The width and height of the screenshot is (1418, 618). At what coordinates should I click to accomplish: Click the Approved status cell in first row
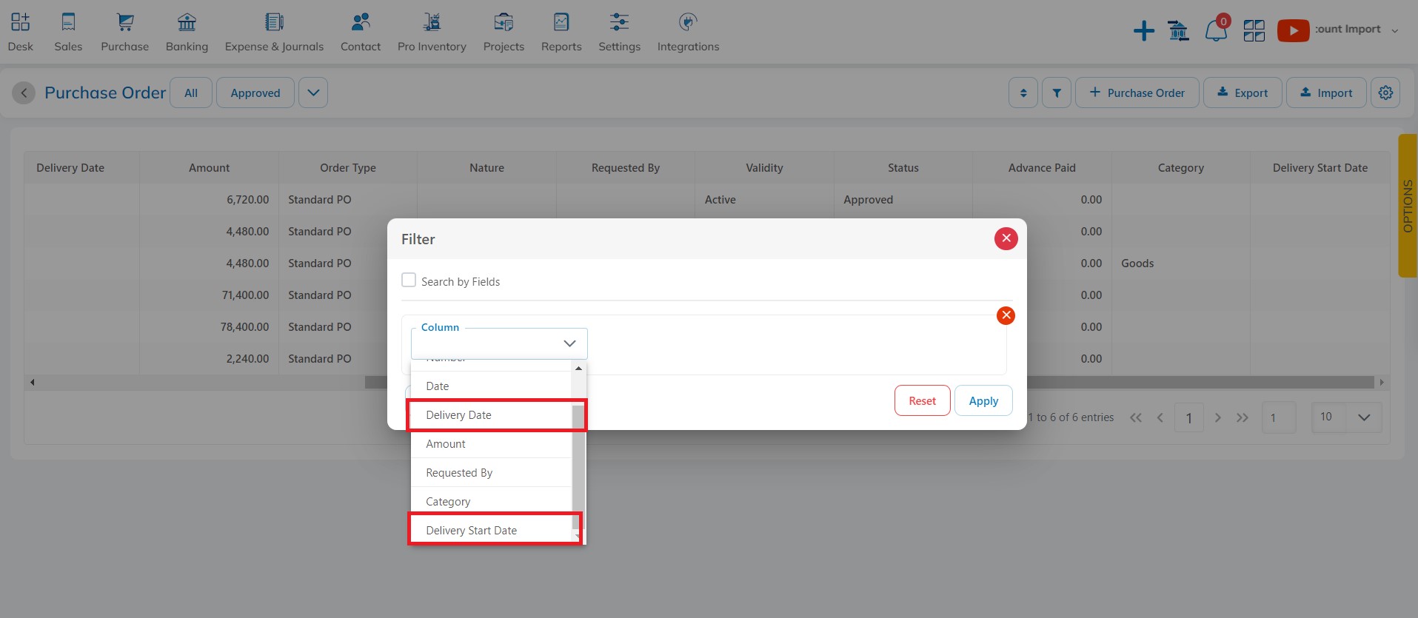click(903, 199)
